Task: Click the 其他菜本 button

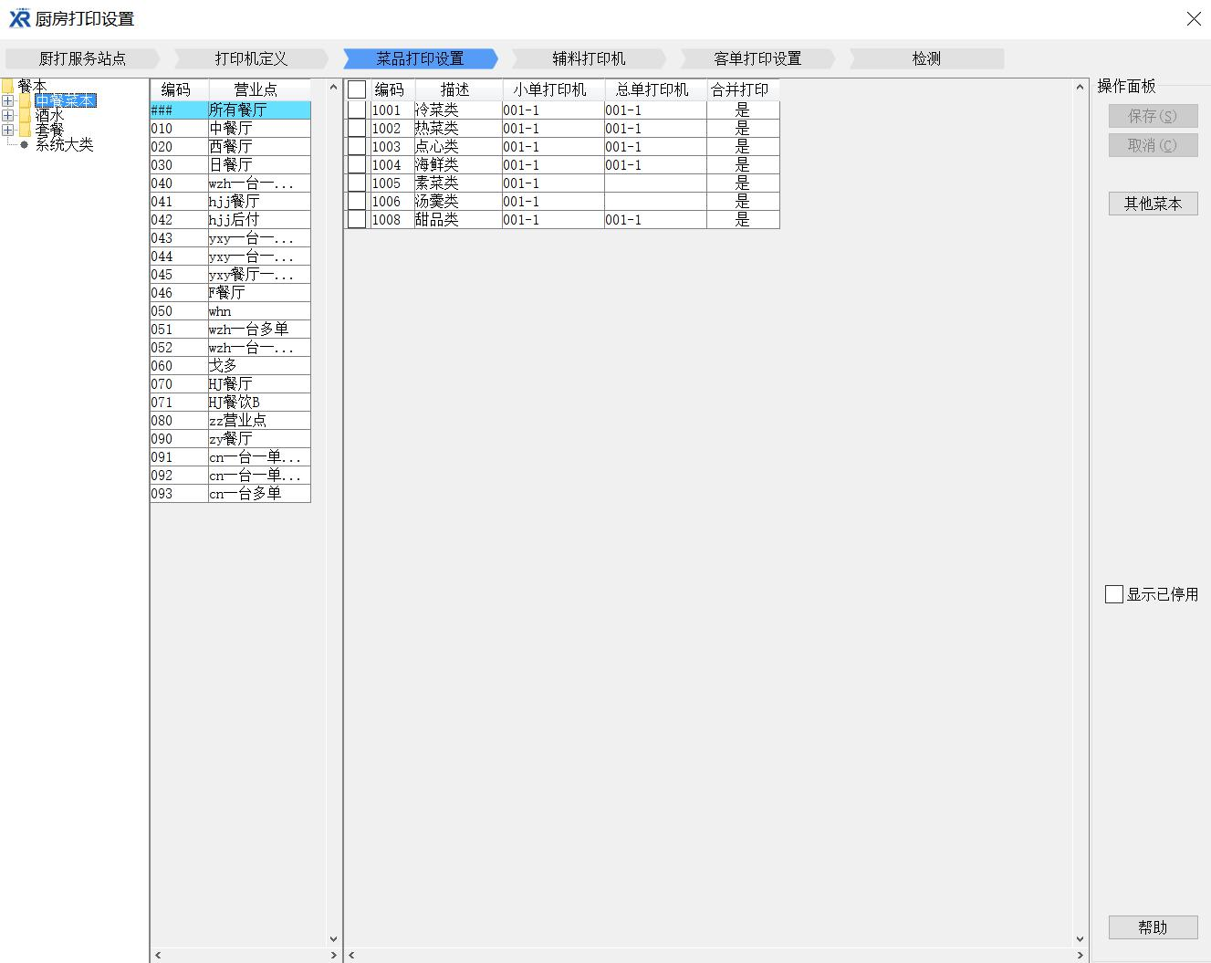Action: pyautogui.click(x=1153, y=204)
